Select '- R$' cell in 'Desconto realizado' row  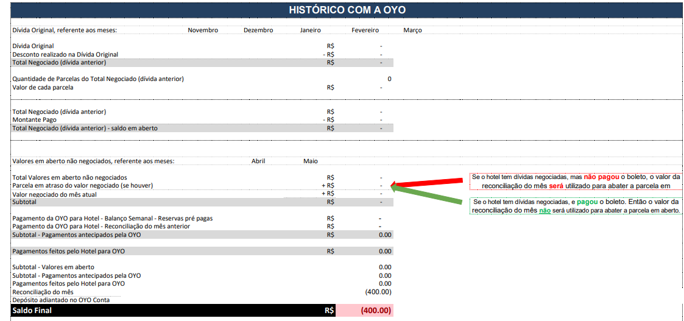pyautogui.click(x=328, y=55)
